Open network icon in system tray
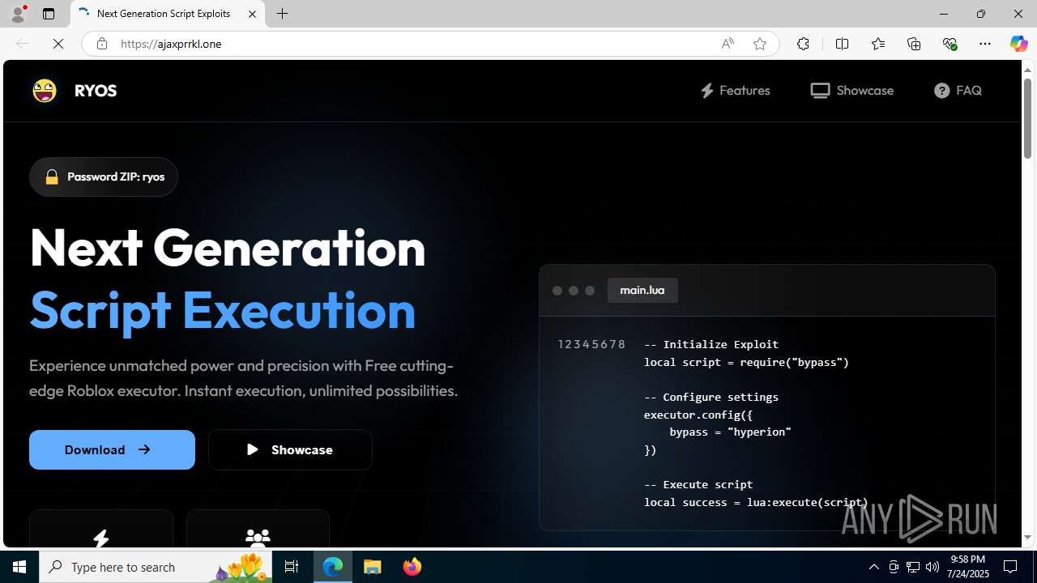Viewport: 1037px width, 583px height. 913,567
